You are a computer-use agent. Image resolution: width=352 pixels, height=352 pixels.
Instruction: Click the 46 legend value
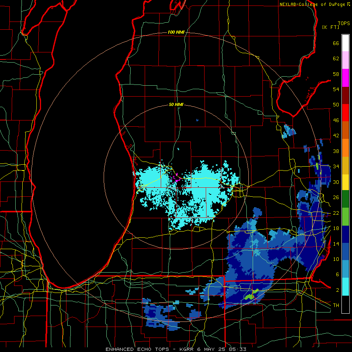336,120
